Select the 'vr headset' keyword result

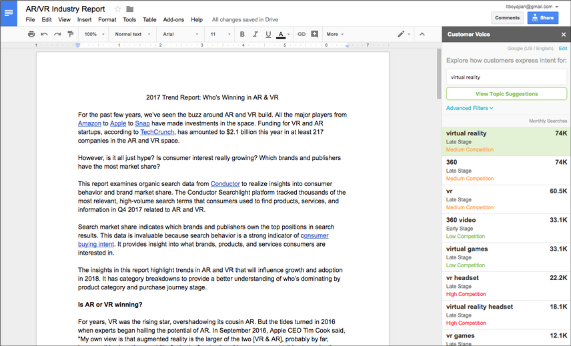click(506, 286)
